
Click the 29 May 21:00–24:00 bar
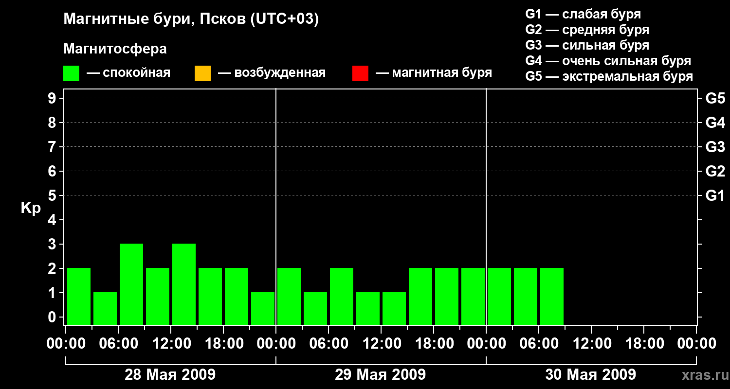[473, 296]
